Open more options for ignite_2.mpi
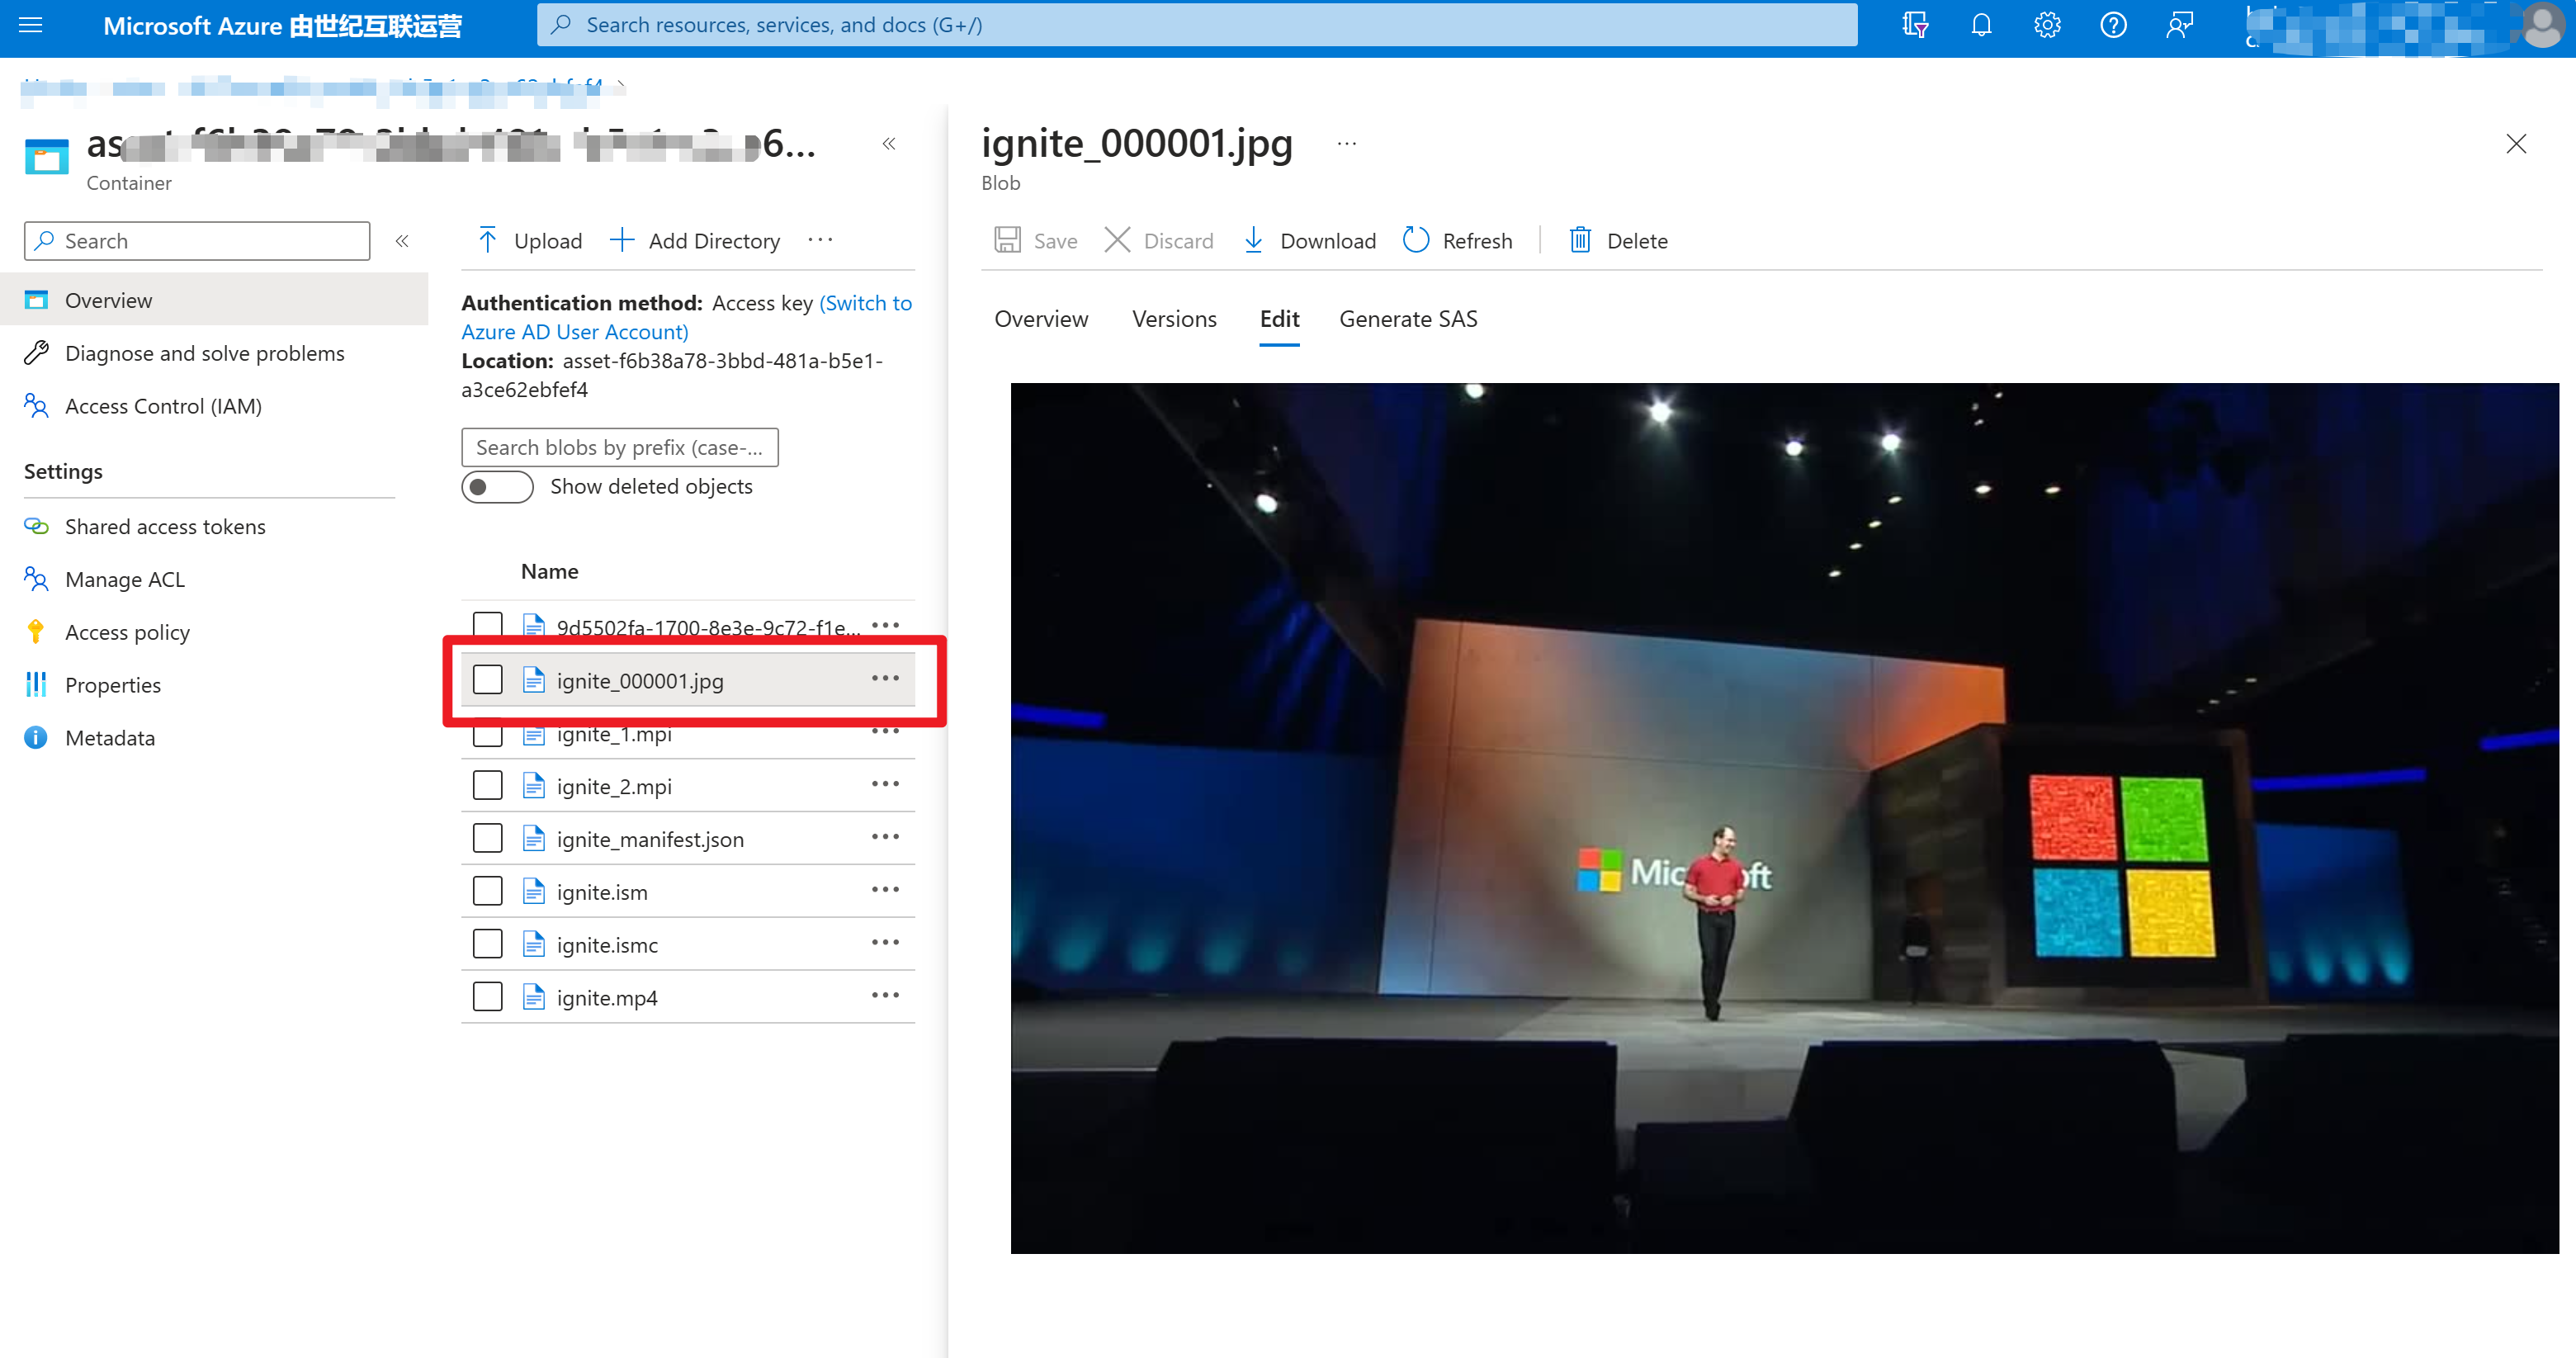 coord(885,785)
